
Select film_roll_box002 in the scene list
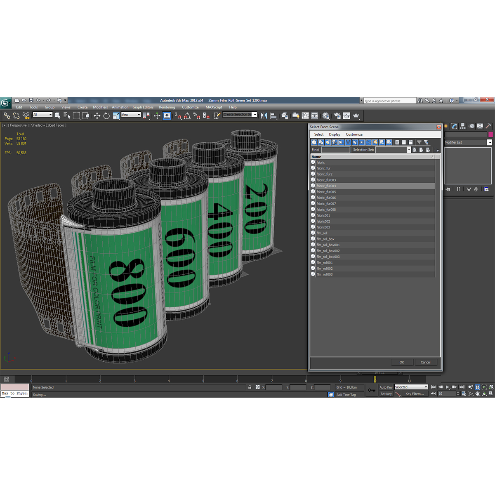click(372, 251)
